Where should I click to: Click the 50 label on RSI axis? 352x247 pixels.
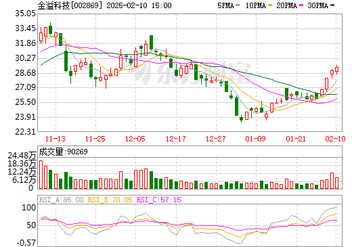31,225
